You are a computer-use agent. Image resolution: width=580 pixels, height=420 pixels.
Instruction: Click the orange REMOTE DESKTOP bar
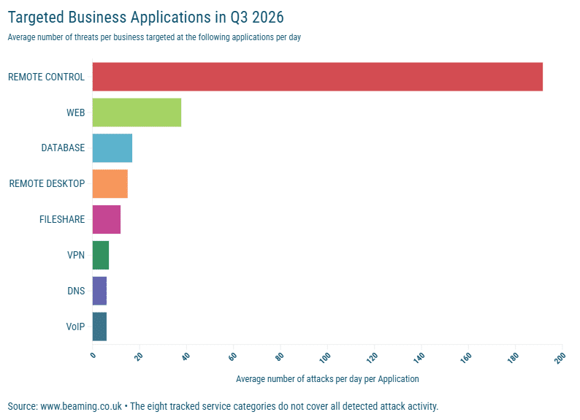110,184
